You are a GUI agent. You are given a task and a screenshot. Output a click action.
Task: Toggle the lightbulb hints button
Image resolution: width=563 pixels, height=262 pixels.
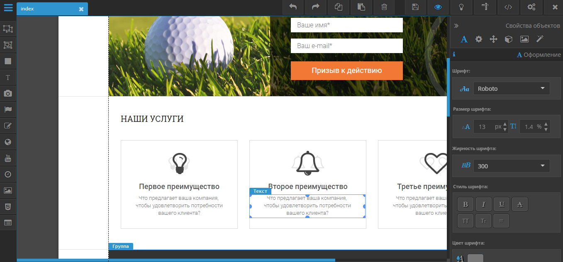coord(461,7)
